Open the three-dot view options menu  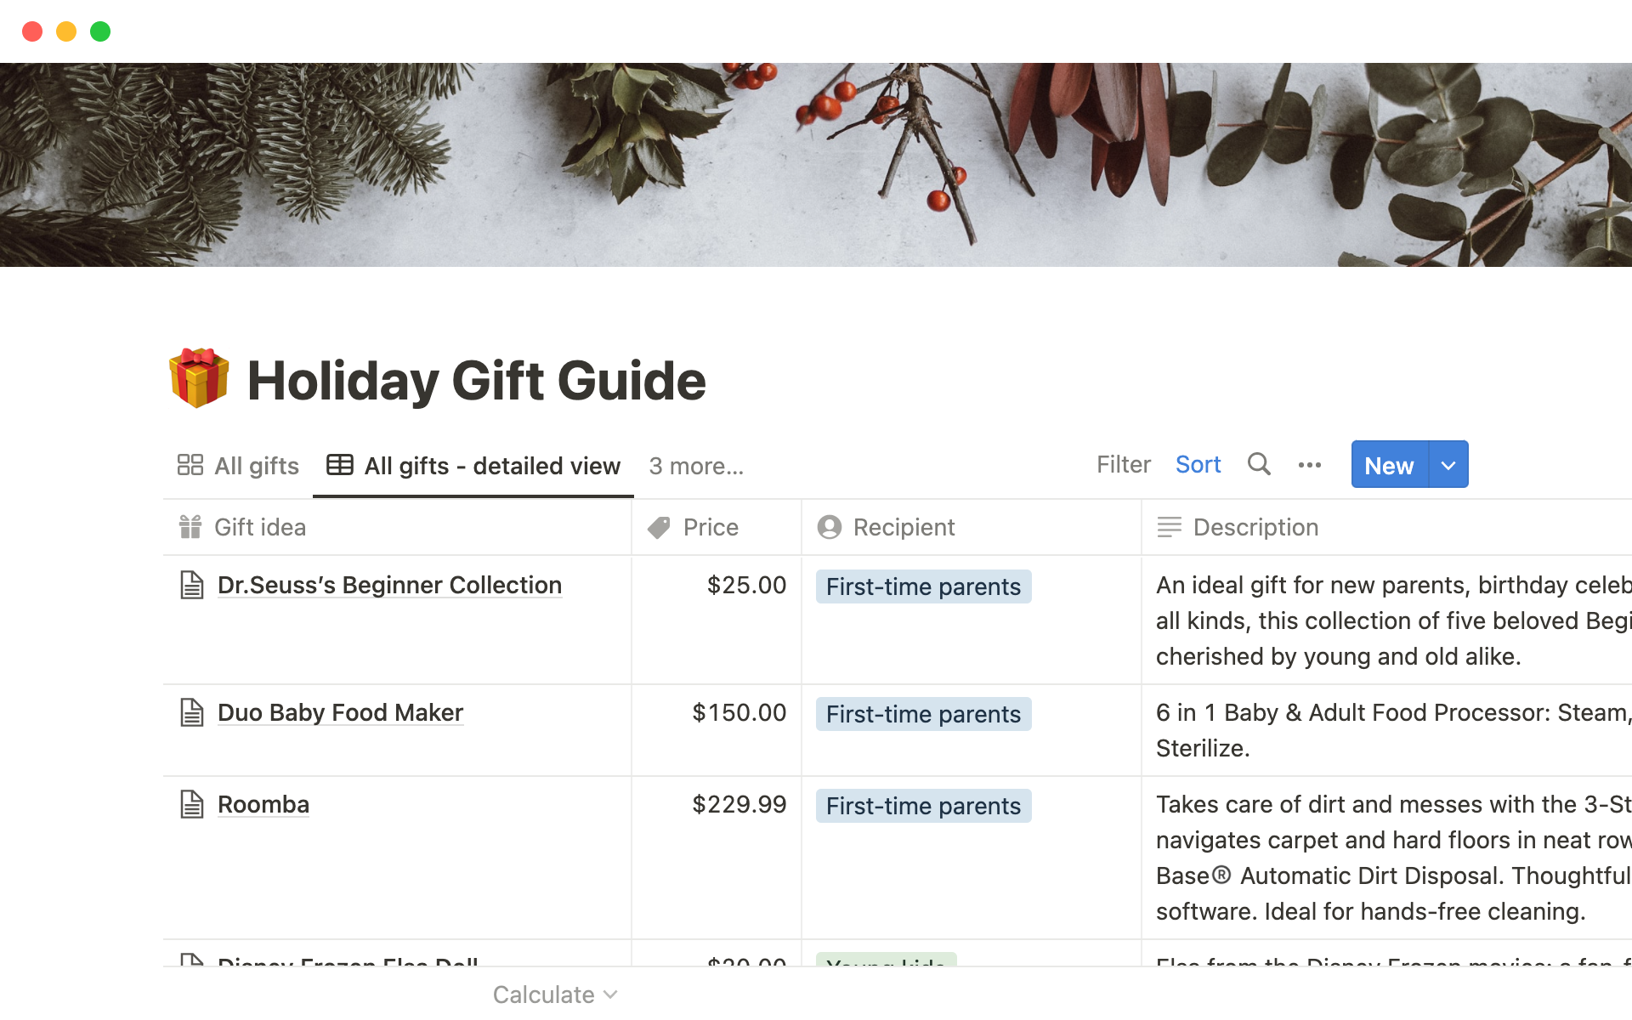(1310, 465)
